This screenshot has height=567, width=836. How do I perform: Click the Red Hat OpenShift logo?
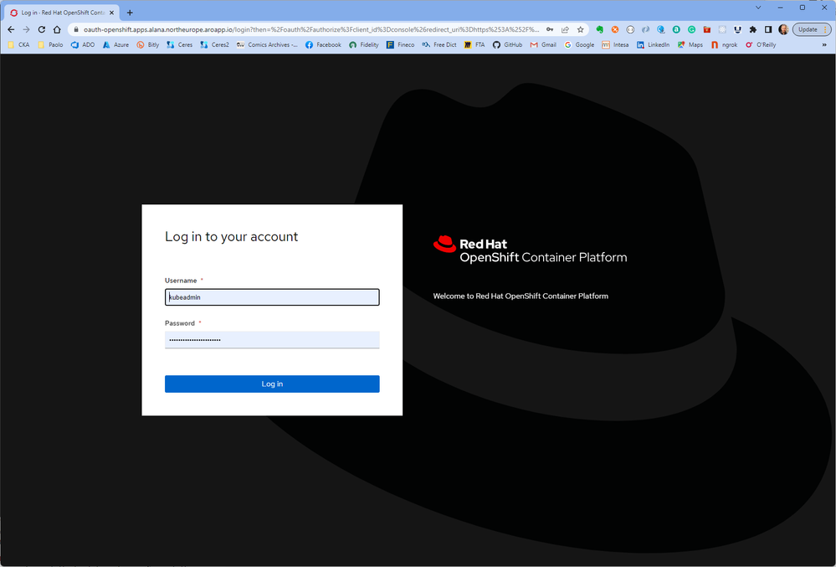tap(530, 250)
